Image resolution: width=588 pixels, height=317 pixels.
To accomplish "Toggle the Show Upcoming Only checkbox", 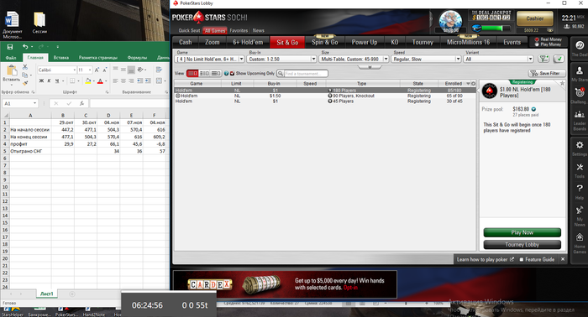I will point(232,73).
